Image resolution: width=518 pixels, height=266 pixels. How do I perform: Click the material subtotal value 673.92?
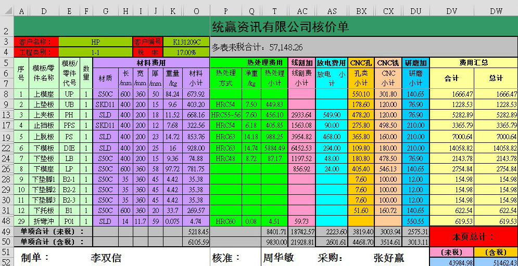click(x=196, y=94)
